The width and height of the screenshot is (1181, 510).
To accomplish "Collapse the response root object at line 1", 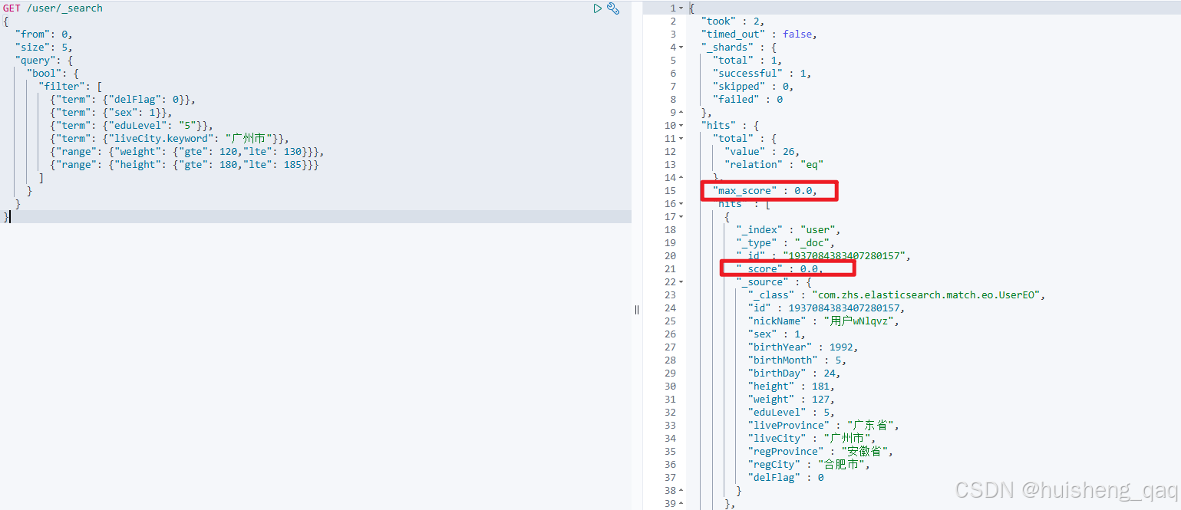I will pyautogui.click(x=681, y=8).
